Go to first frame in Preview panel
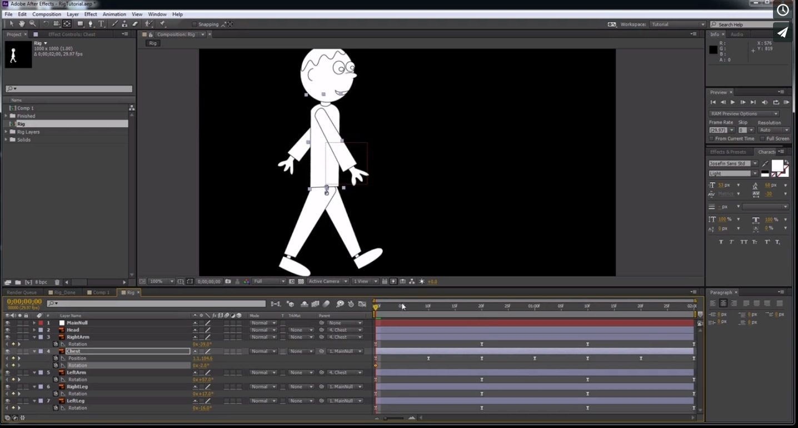This screenshot has height=428, width=798. tap(713, 102)
